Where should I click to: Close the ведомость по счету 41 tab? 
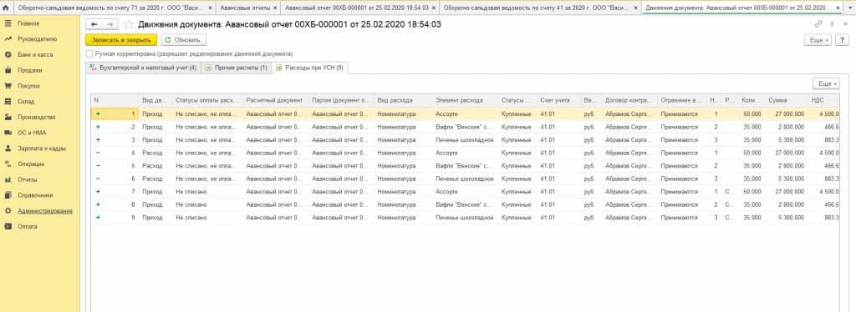tap(636, 8)
